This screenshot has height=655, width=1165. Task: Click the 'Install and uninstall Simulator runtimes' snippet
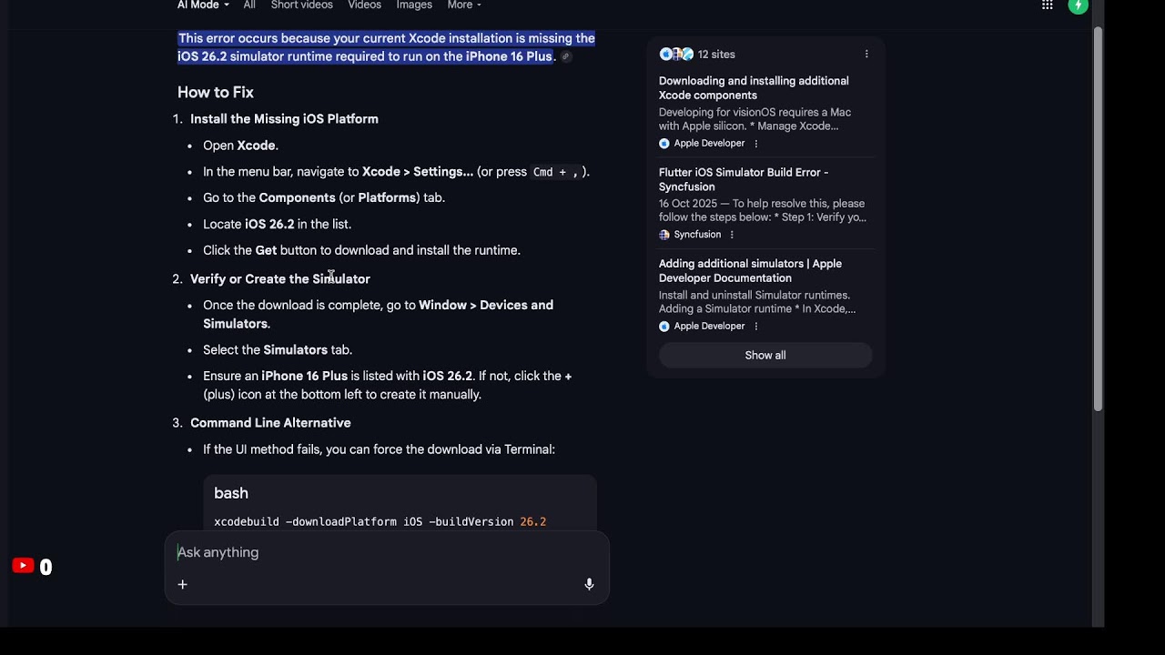click(757, 302)
